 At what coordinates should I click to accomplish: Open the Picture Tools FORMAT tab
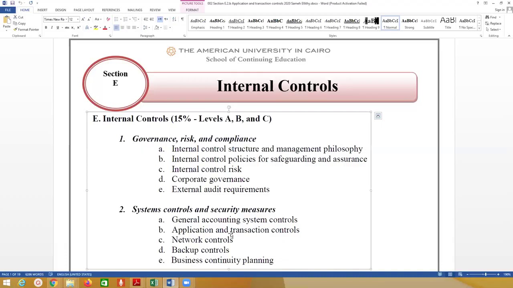(192, 10)
